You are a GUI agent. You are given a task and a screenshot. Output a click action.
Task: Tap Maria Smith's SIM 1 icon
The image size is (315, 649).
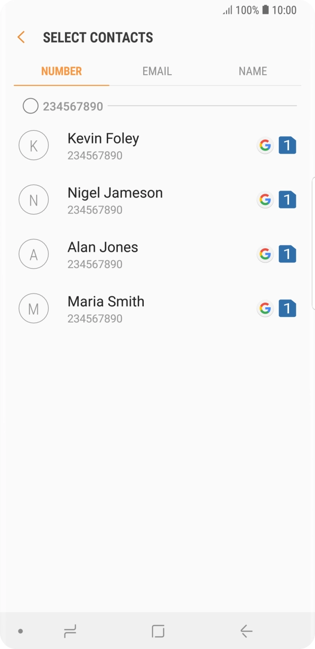287,308
